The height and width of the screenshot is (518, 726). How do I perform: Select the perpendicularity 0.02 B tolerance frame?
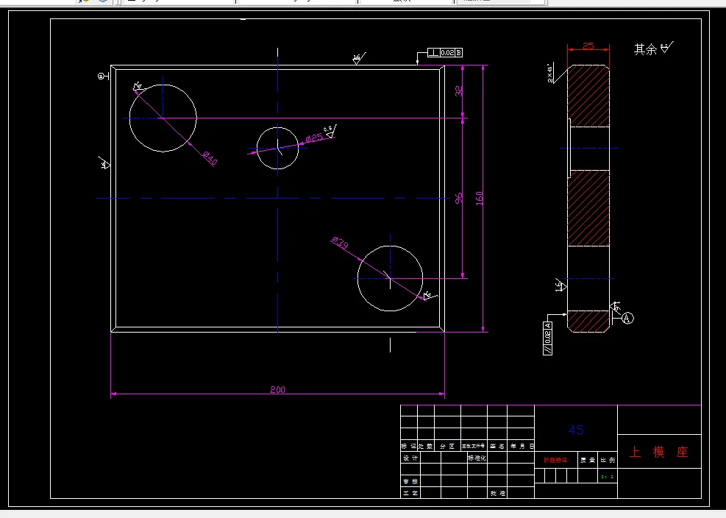coord(444,53)
